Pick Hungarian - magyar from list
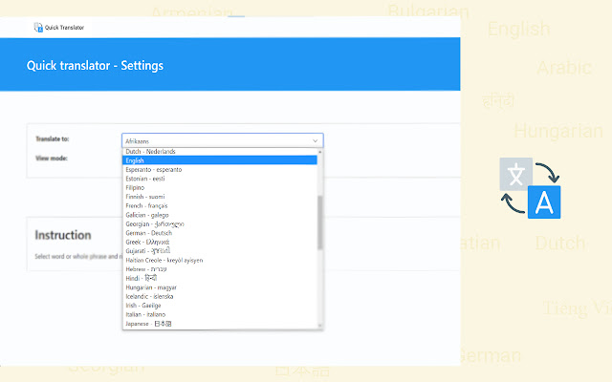This screenshot has height=382, width=612. tap(220, 287)
